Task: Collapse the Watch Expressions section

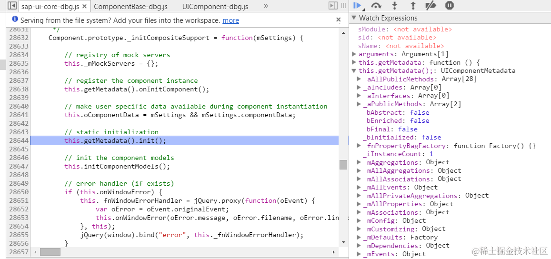Action: coord(354,18)
